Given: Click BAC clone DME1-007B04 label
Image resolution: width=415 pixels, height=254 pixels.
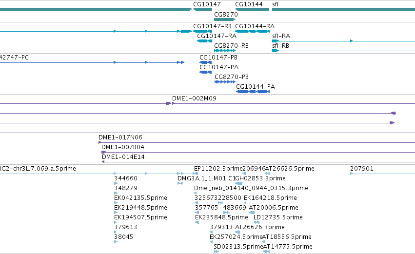Looking at the screenshot, I should (x=122, y=147).
